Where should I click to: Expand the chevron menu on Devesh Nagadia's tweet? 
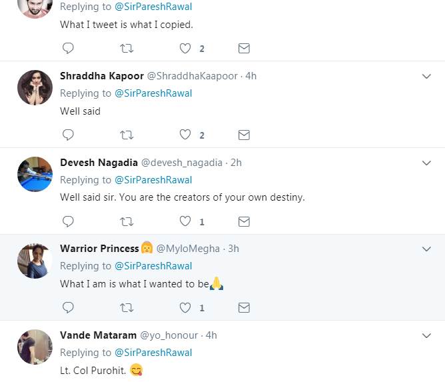[x=427, y=163]
